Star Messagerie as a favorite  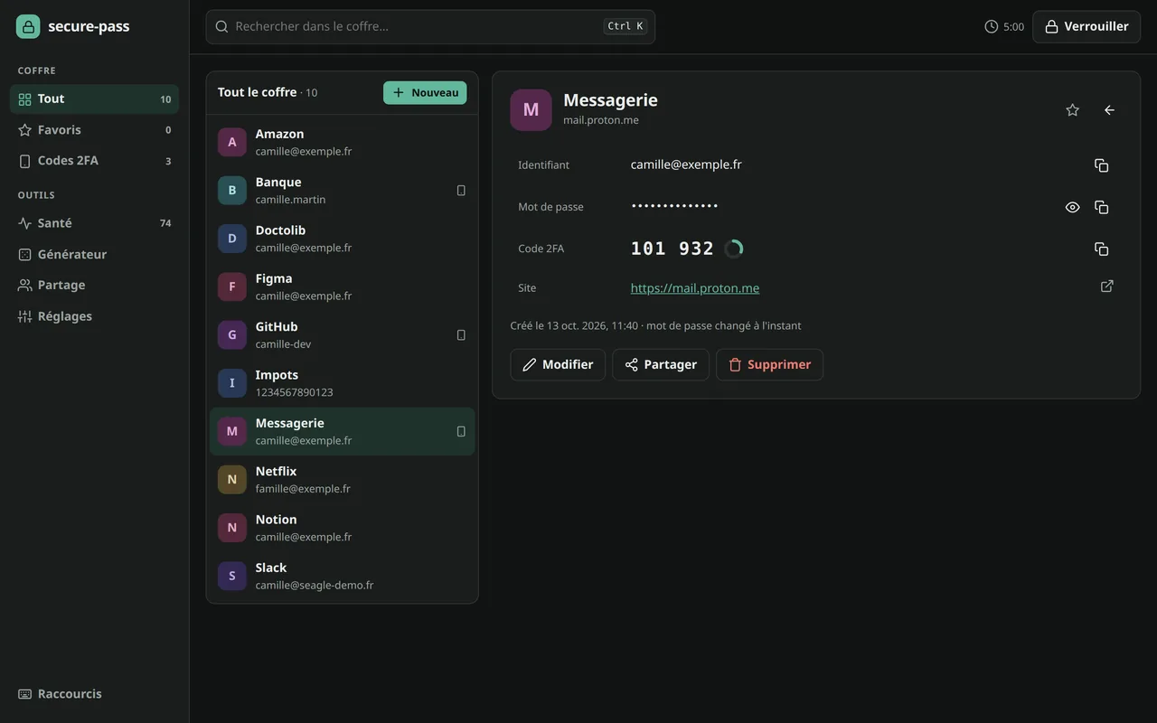coord(1073,110)
